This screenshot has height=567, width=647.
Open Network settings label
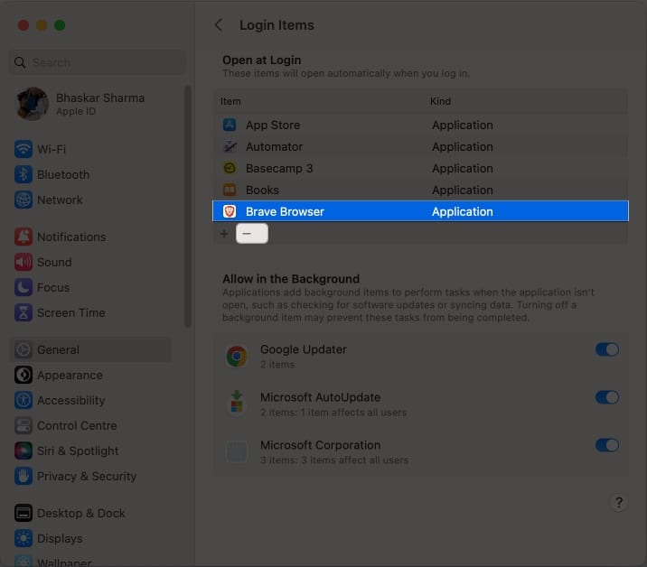[60, 200]
